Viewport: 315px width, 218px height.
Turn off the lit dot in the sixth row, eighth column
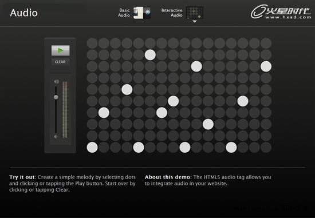[174, 101]
